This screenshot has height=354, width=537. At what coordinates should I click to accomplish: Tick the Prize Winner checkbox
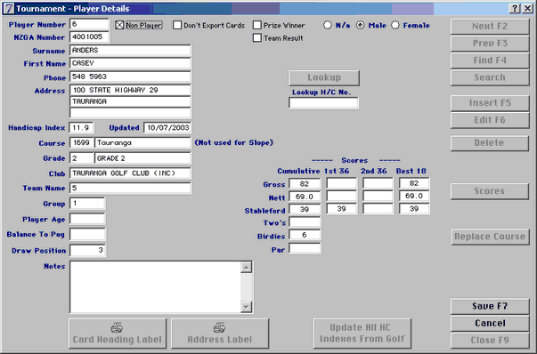pos(256,25)
